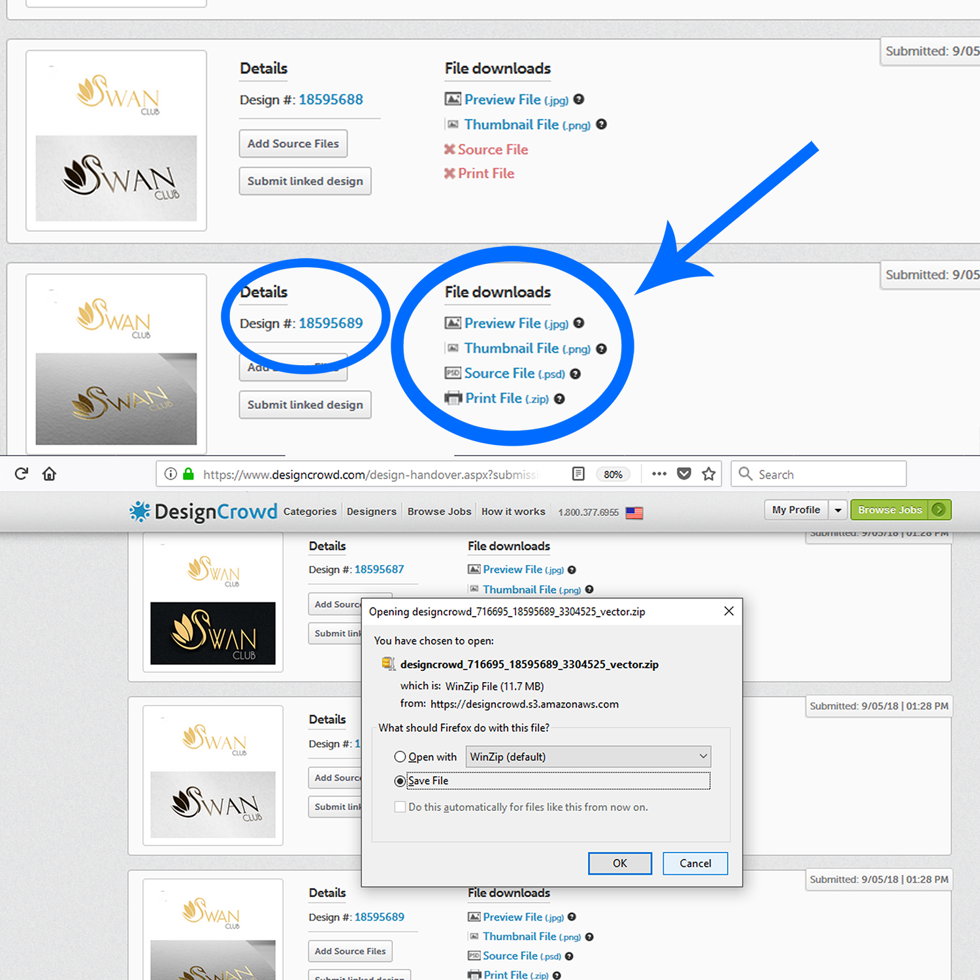Go to the home page via house icon
Image resolution: width=980 pixels, height=980 pixels.
[x=49, y=474]
